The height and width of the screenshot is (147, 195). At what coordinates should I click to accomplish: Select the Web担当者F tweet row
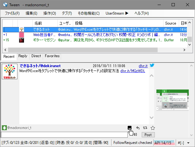point(95,35)
